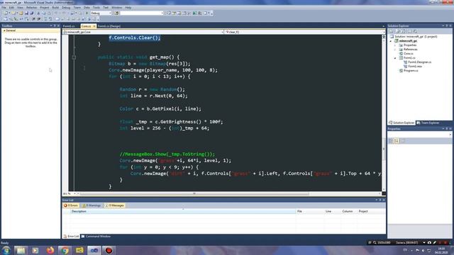The image size is (454, 255).
Task: Open the Debug configuration dropdown
Action: point(101,13)
